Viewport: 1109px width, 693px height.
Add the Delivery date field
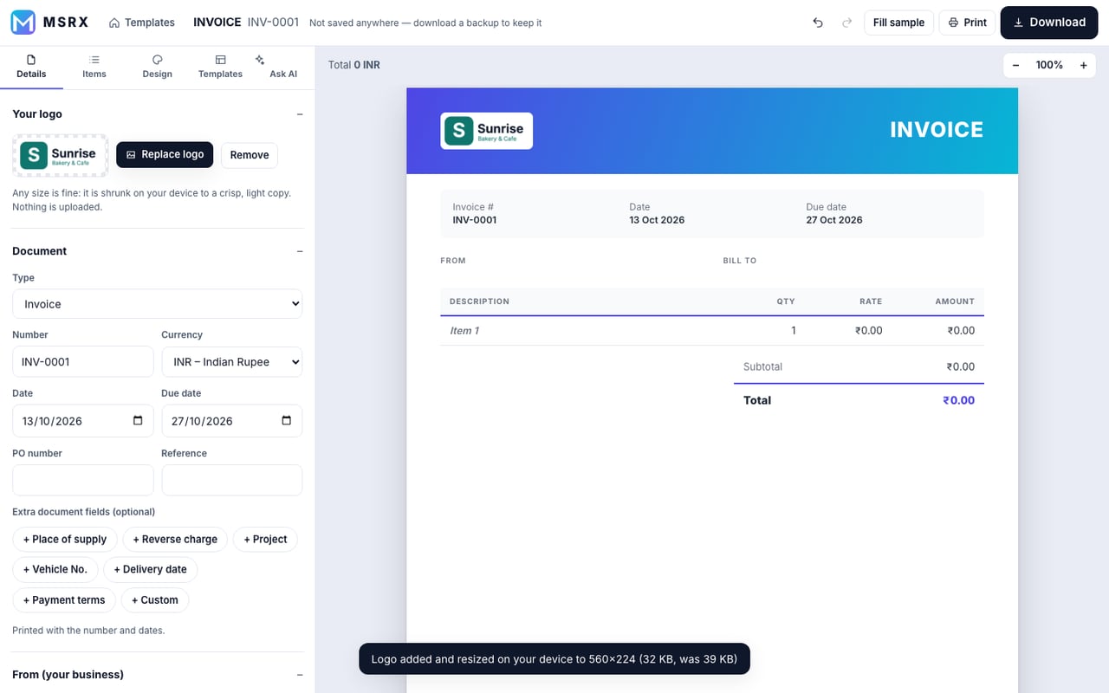click(151, 569)
